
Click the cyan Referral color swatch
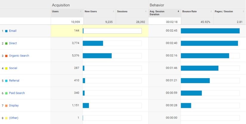coord(6,81)
